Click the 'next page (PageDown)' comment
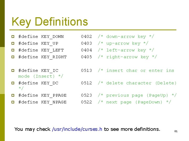Viewport: 189px width, 141px height. (x=134, y=102)
